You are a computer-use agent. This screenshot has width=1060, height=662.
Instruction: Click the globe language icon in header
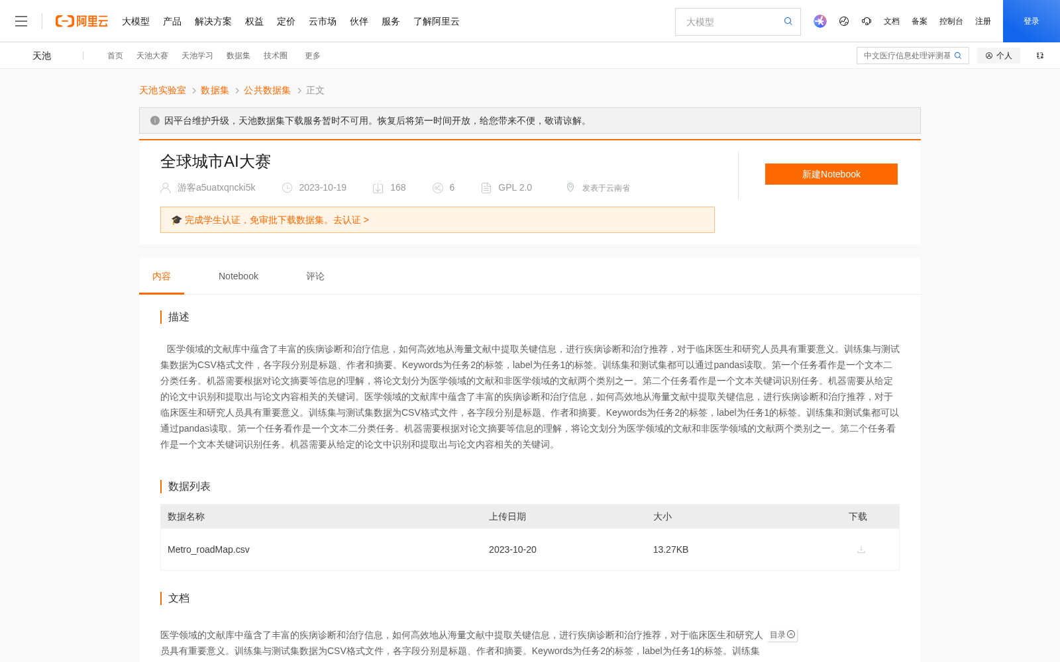[844, 21]
